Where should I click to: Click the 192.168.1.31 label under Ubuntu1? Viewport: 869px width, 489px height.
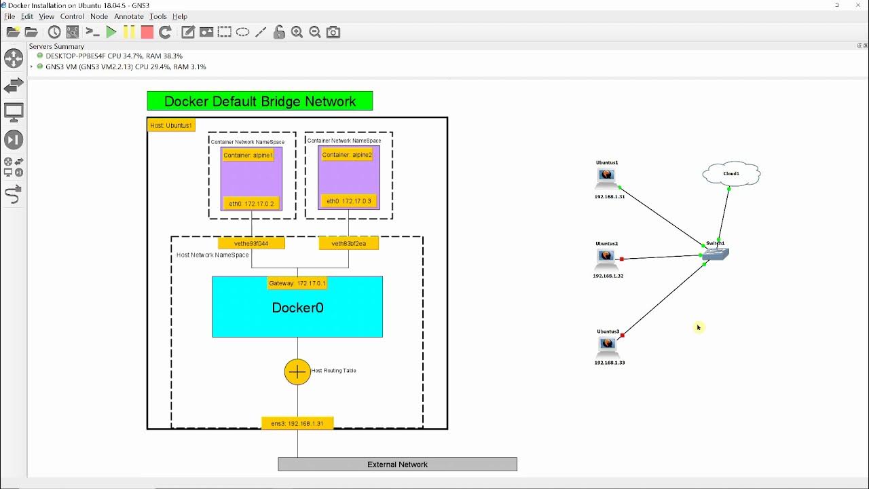click(610, 196)
